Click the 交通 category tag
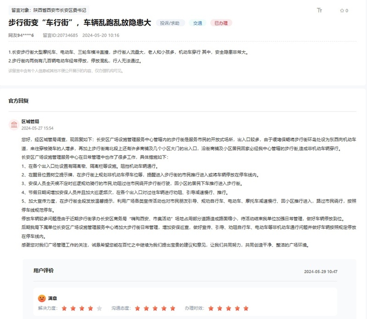367x319 pixels. coord(197,23)
